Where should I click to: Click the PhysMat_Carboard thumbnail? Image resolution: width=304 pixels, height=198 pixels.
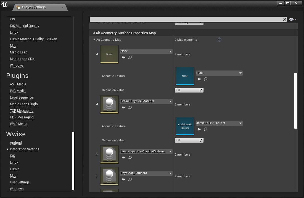[109, 176]
